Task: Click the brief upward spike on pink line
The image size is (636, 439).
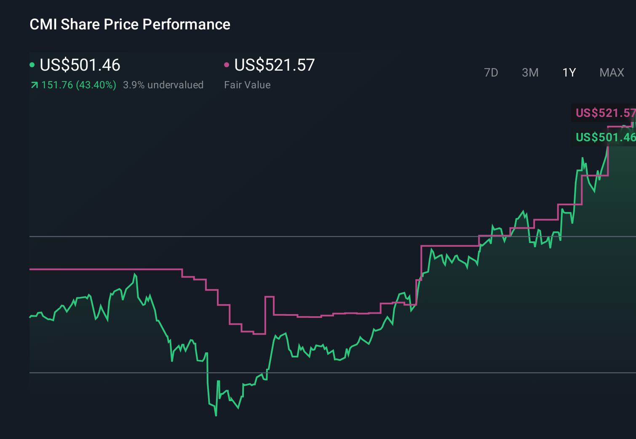Action: coord(270,297)
